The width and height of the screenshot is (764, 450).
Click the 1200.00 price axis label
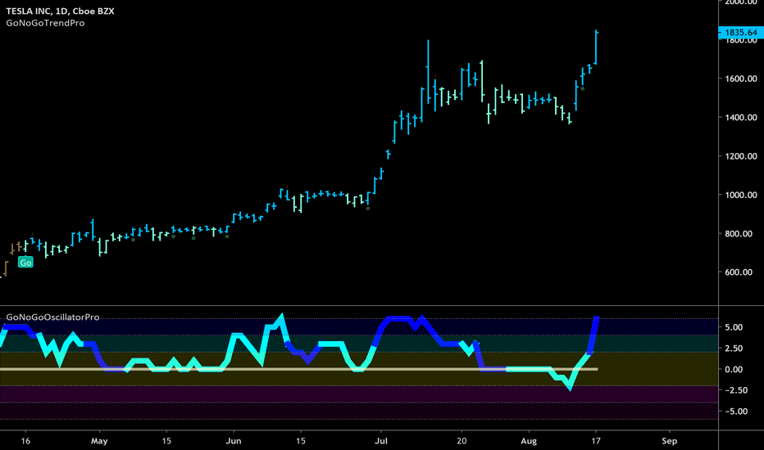click(740, 156)
